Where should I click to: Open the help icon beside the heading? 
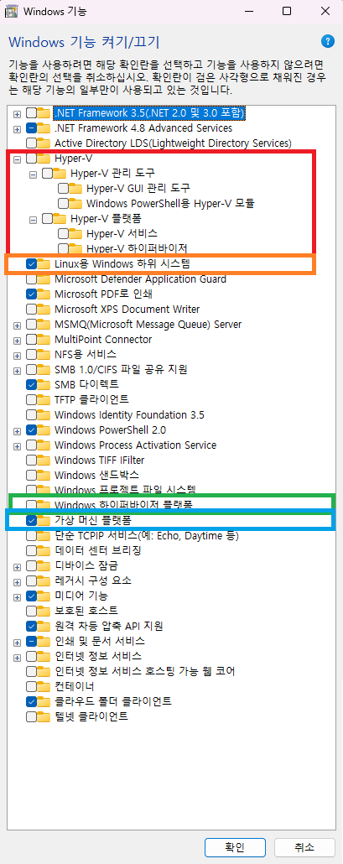click(x=328, y=41)
